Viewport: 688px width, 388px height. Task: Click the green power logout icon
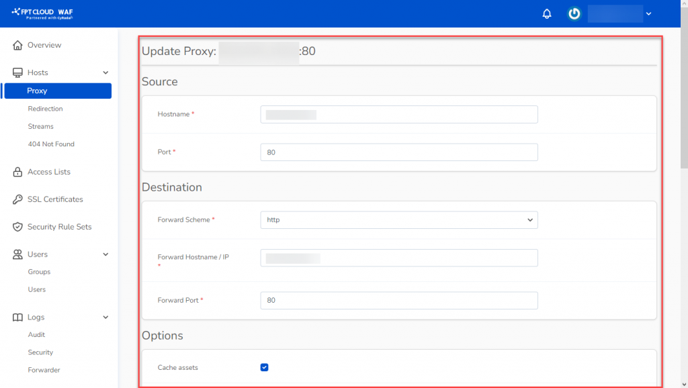tap(573, 13)
